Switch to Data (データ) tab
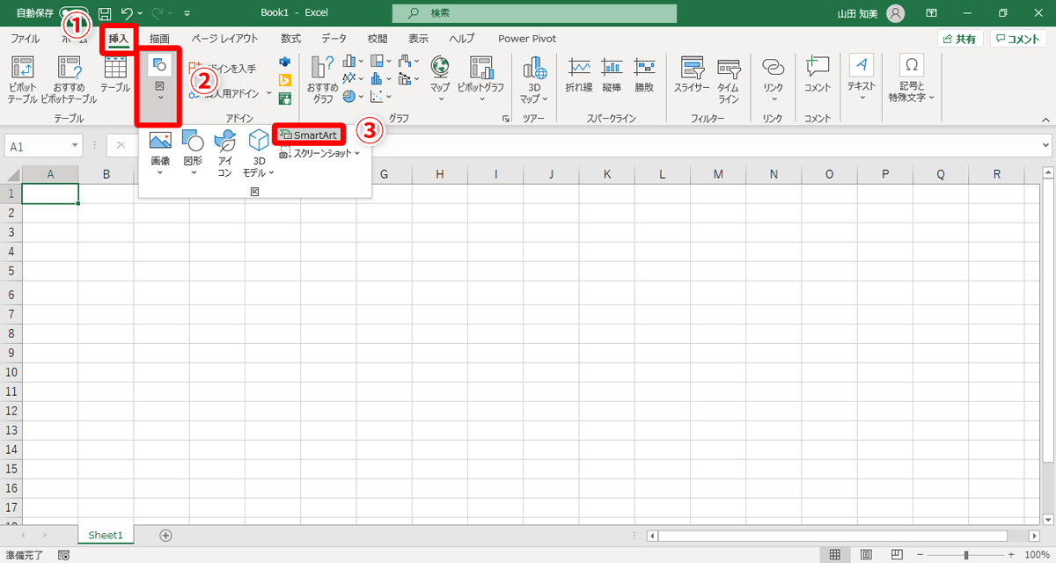Image resolution: width=1056 pixels, height=563 pixels. [x=334, y=39]
